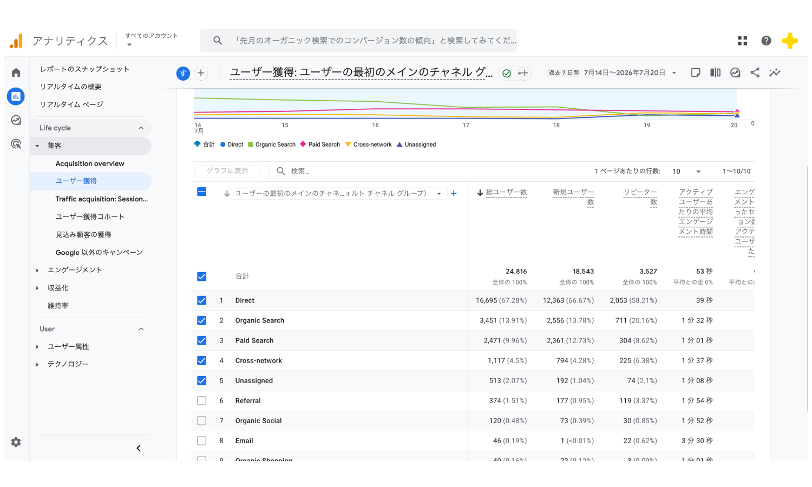Open the Home icon in left rail
The width and height of the screenshot is (812, 487).
(16, 73)
